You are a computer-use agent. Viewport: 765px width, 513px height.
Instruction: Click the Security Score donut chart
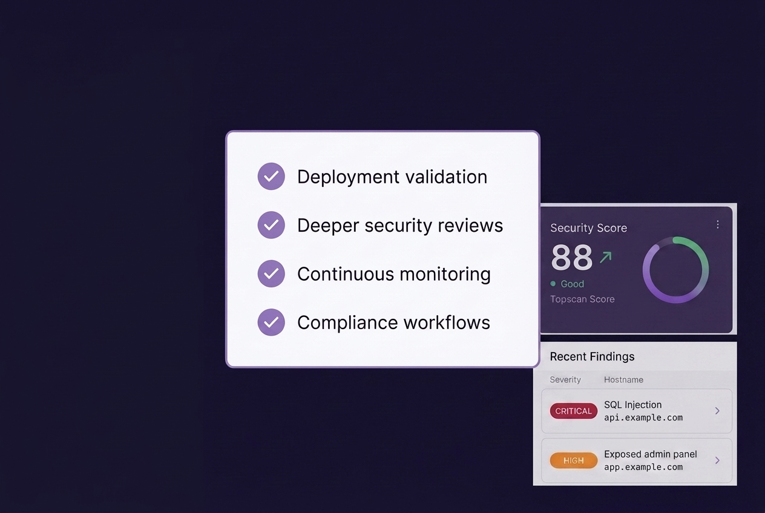[x=675, y=270]
